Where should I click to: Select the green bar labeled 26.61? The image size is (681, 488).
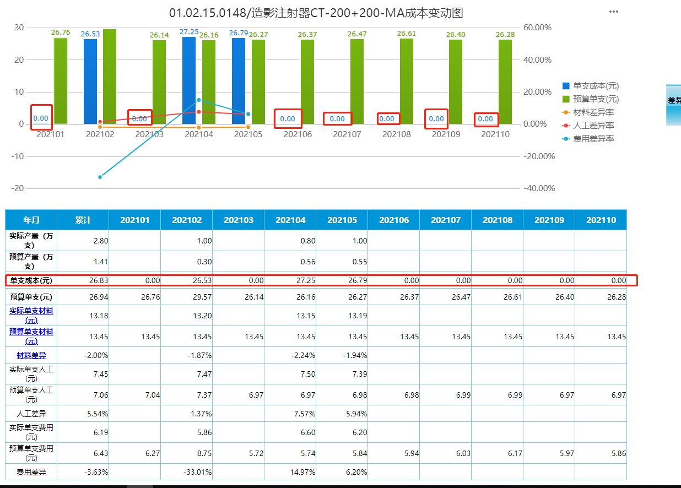407,82
